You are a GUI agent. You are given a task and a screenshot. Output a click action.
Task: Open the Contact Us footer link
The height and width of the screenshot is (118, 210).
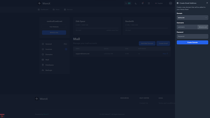(x=144, y=103)
